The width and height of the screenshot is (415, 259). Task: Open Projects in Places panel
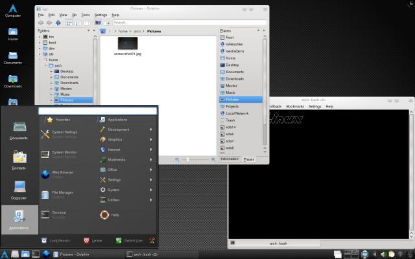pos(230,106)
